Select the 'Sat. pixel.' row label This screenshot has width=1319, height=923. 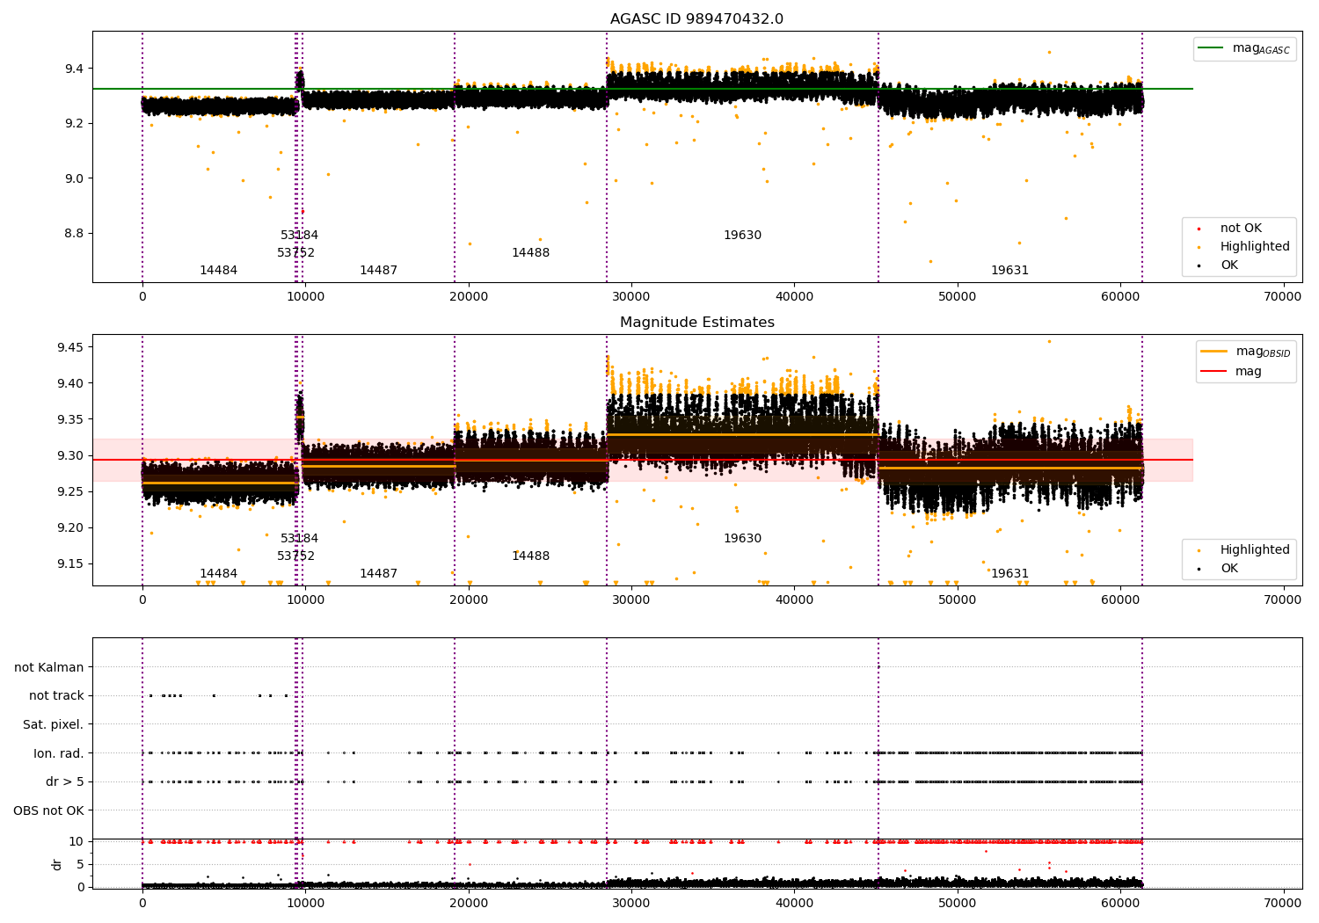pos(54,724)
